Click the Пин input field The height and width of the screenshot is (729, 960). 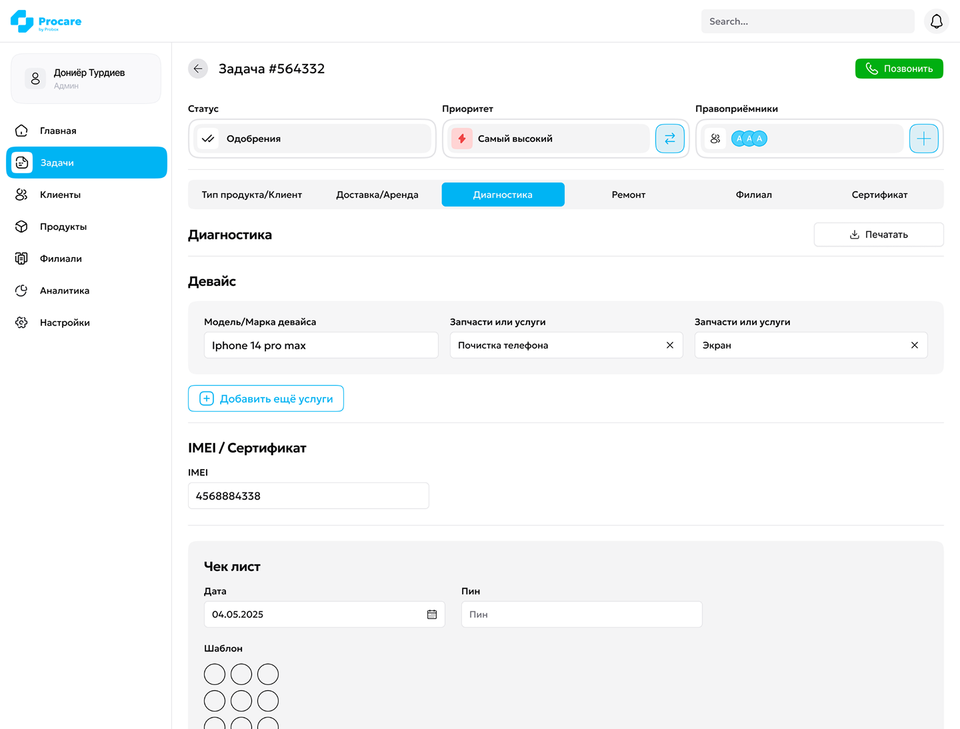581,614
